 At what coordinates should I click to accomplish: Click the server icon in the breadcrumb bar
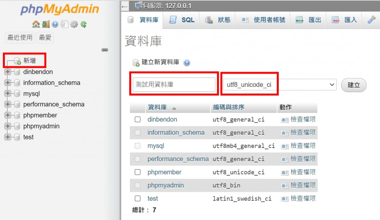[139, 5]
